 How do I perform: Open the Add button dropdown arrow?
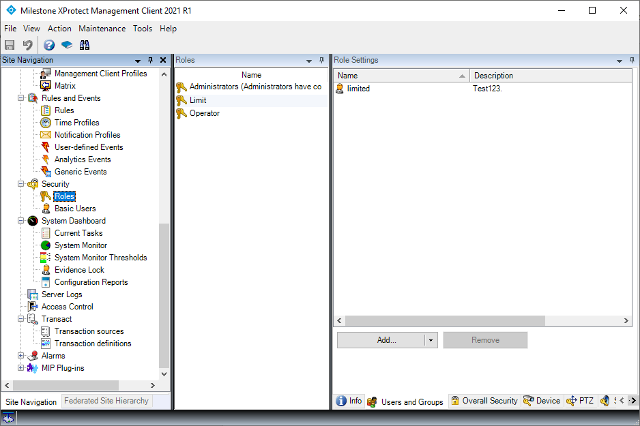point(431,340)
